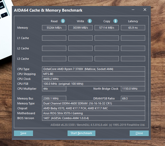Screen dimensions: 165x146
Task: Click the L2 Cache Read field
Action: click(x=54, y=48)
